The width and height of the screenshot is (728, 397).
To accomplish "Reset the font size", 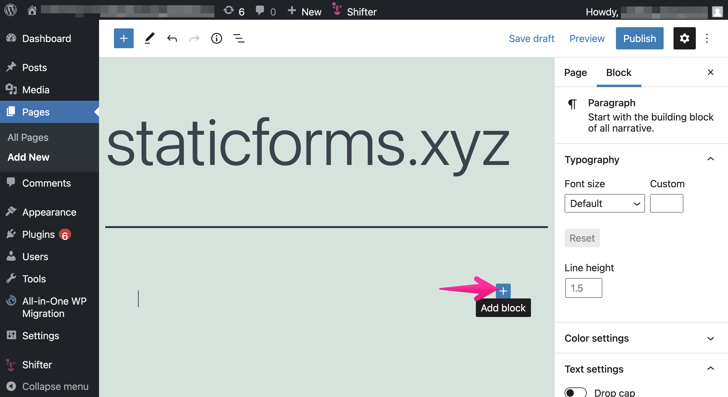I will tap(582, 238).
